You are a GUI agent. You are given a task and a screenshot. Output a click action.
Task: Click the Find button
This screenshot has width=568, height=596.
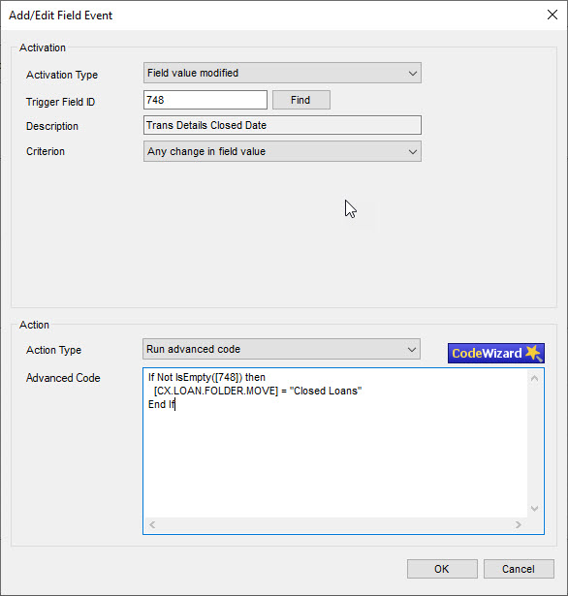coord(301,100)
